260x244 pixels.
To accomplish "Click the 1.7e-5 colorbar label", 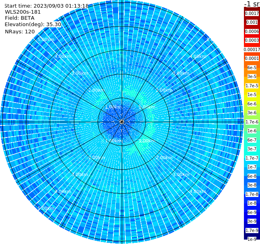I will [x=252, y=86].
